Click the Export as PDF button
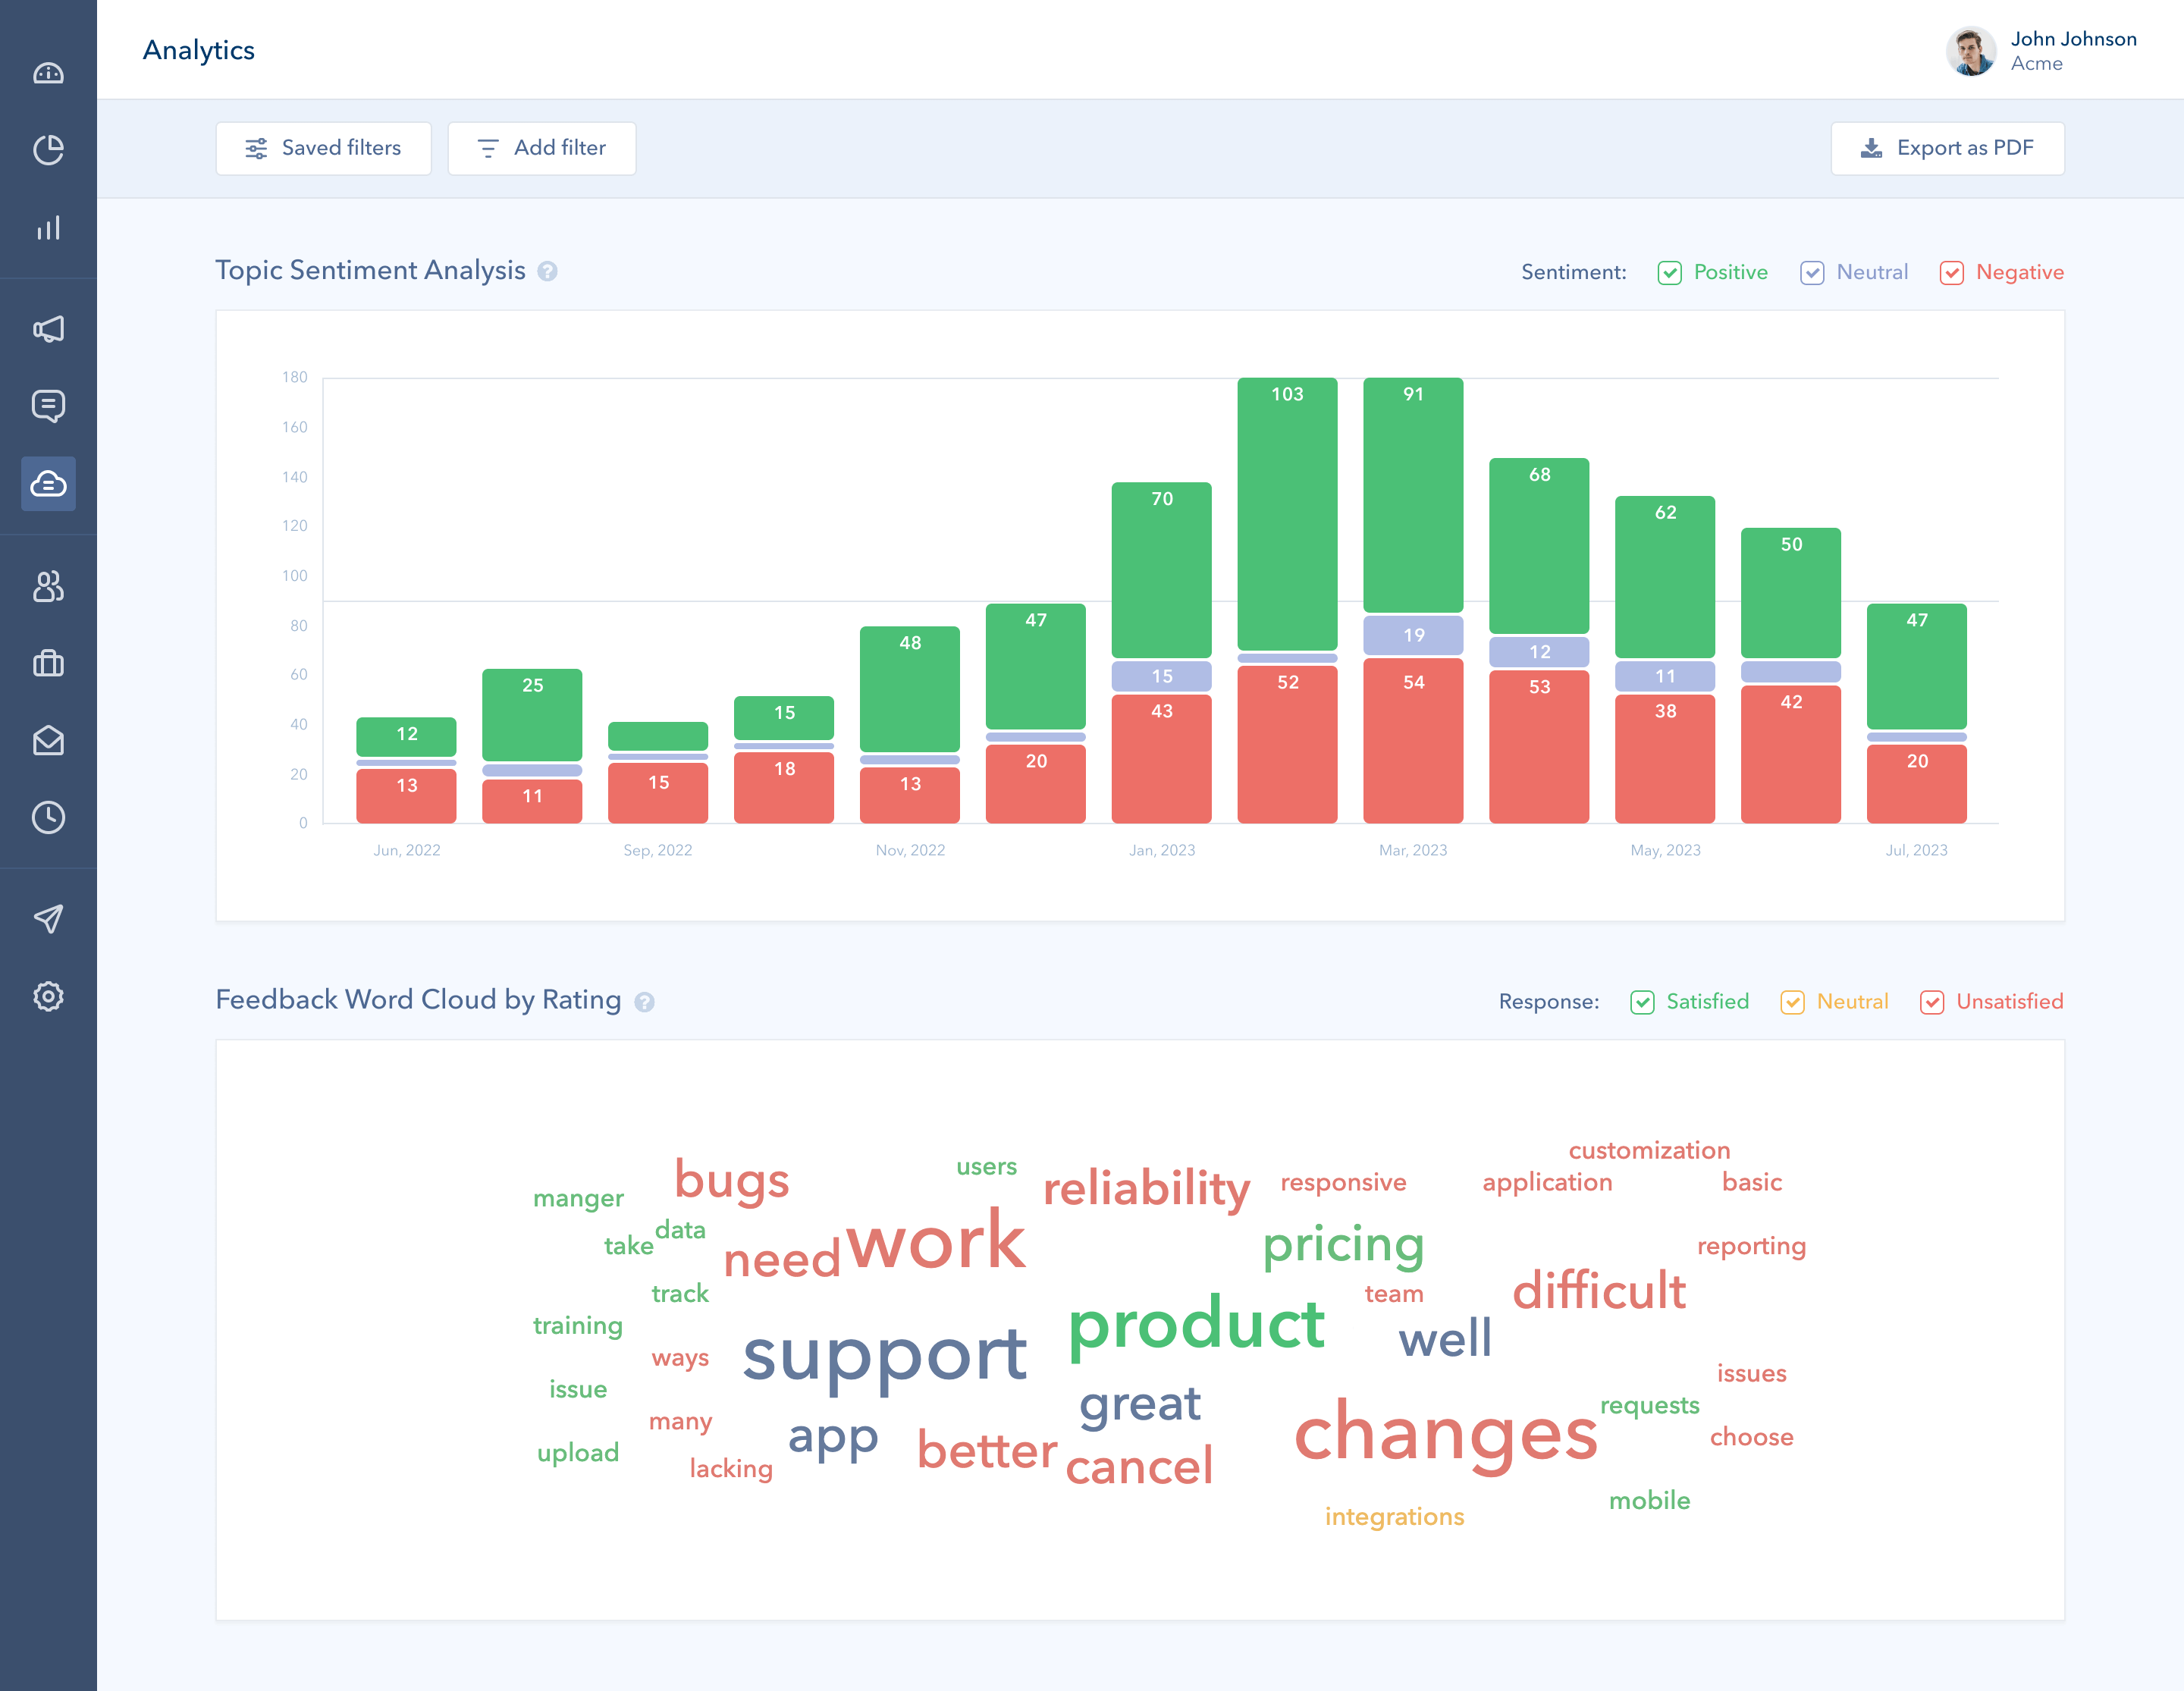2184x1691 pixels. click(x=1946, y=148)
